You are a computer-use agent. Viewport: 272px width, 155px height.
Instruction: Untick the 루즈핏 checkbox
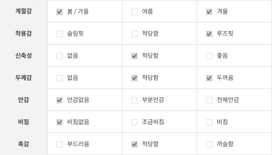pyautogui.click(x=209, y=34)
